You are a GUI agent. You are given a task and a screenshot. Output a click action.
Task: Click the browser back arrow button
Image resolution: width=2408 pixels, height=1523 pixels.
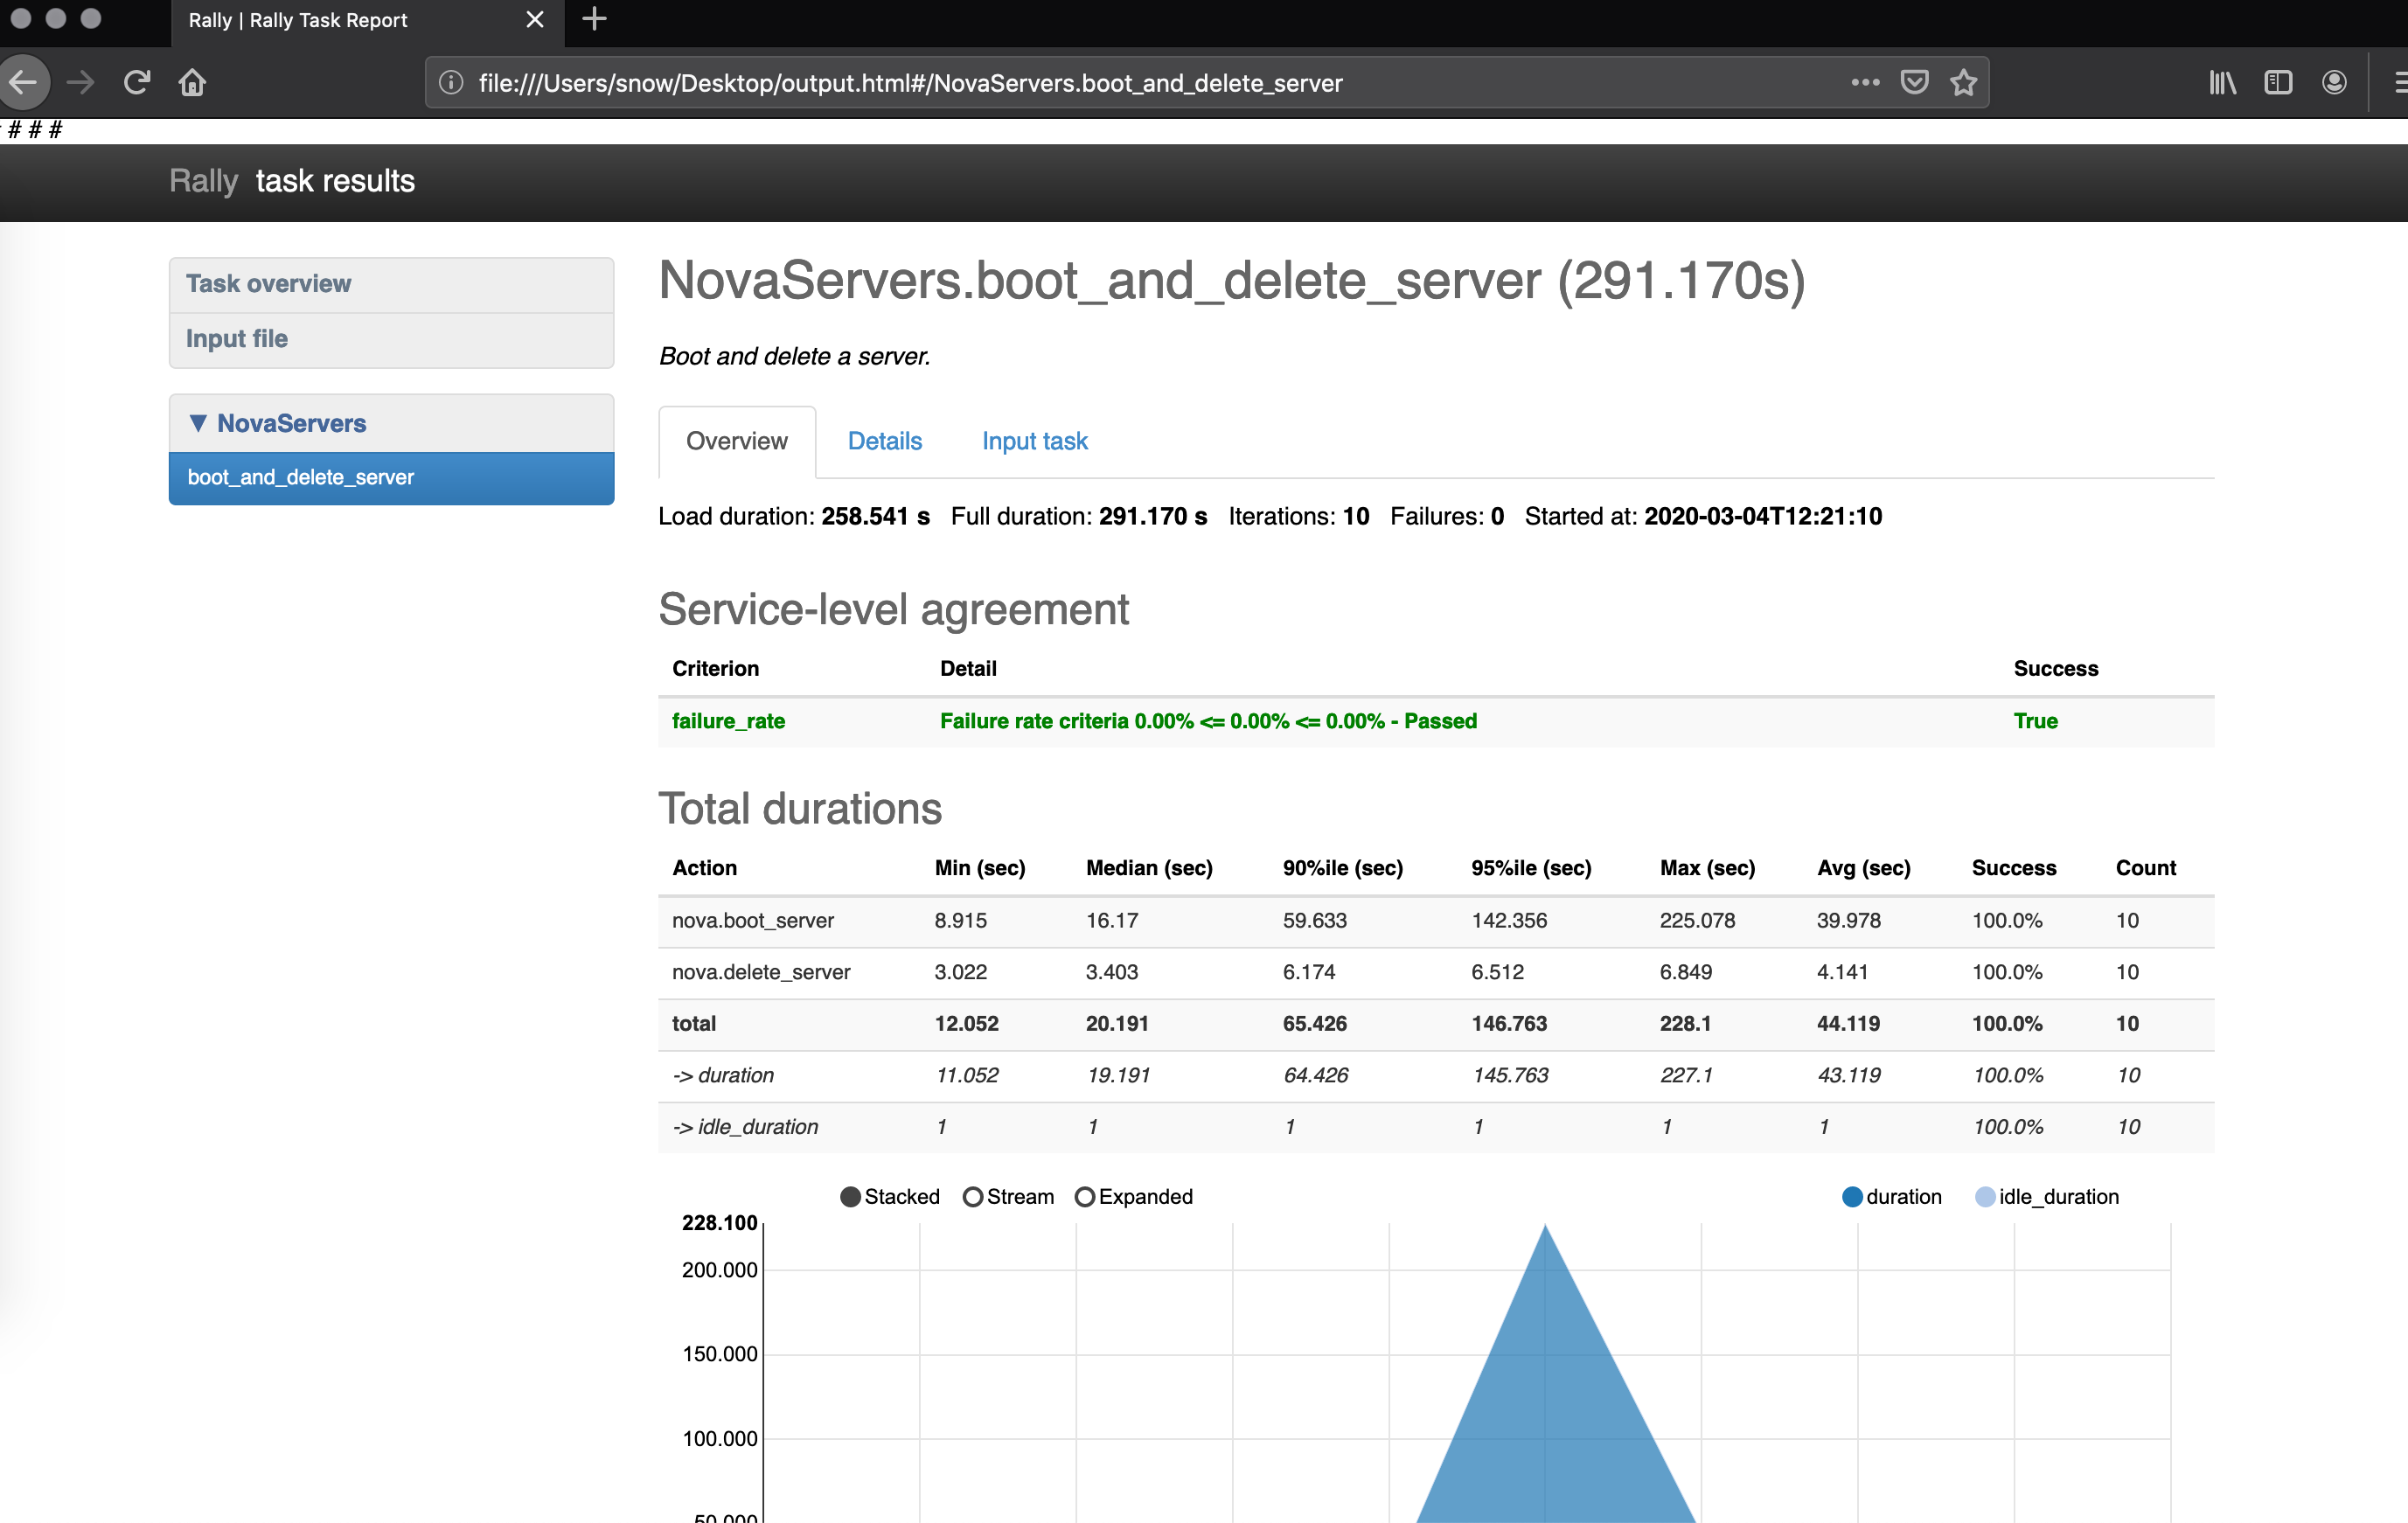[24, 82]
